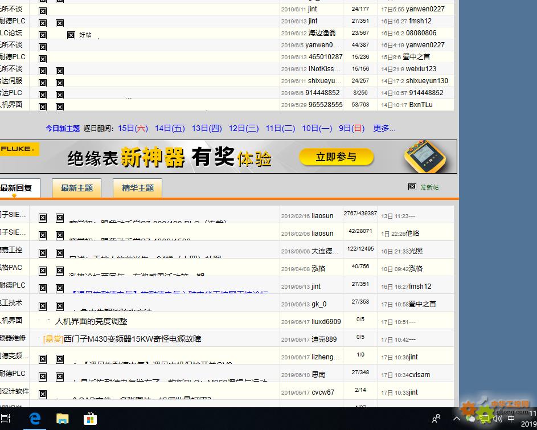Click broken image icon left of 好帖
Viewport: 537px width, 430px height.
(x=71, y=35)
